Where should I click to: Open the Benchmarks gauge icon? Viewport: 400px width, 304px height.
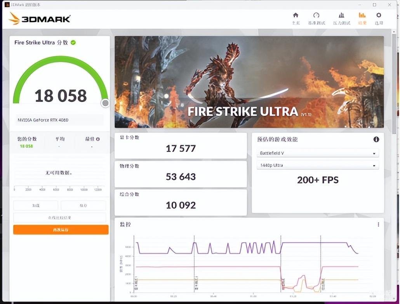pyautogui.click(x=316, y=18)
